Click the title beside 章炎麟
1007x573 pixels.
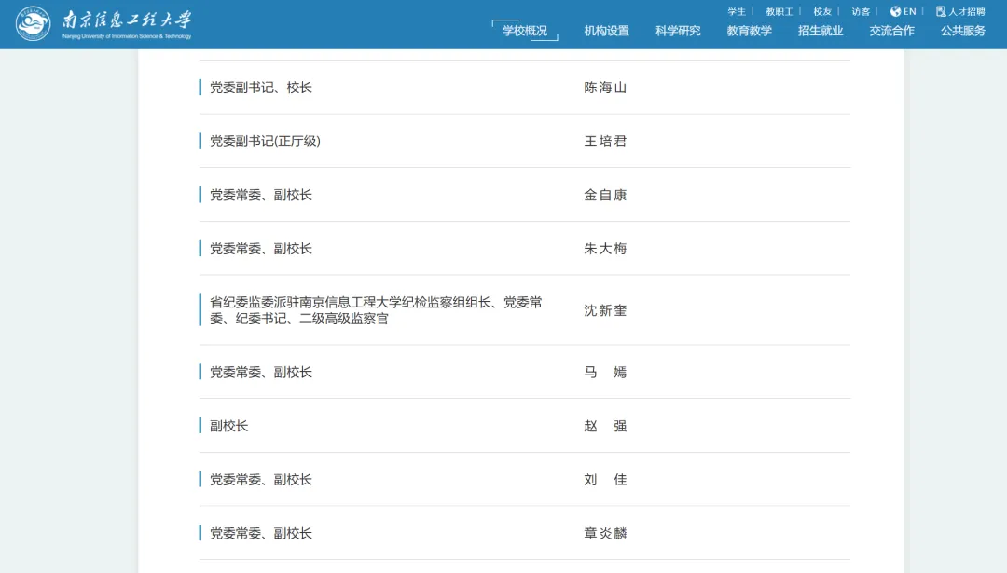pos(261,533)
